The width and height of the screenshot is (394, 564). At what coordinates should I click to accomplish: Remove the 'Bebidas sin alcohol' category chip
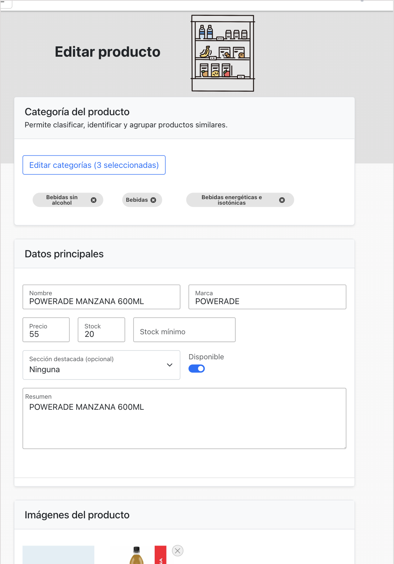94,200
